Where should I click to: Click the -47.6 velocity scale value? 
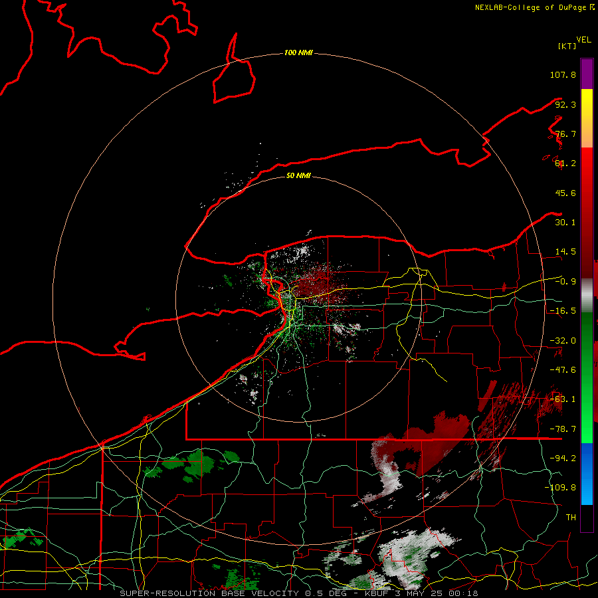563,370
